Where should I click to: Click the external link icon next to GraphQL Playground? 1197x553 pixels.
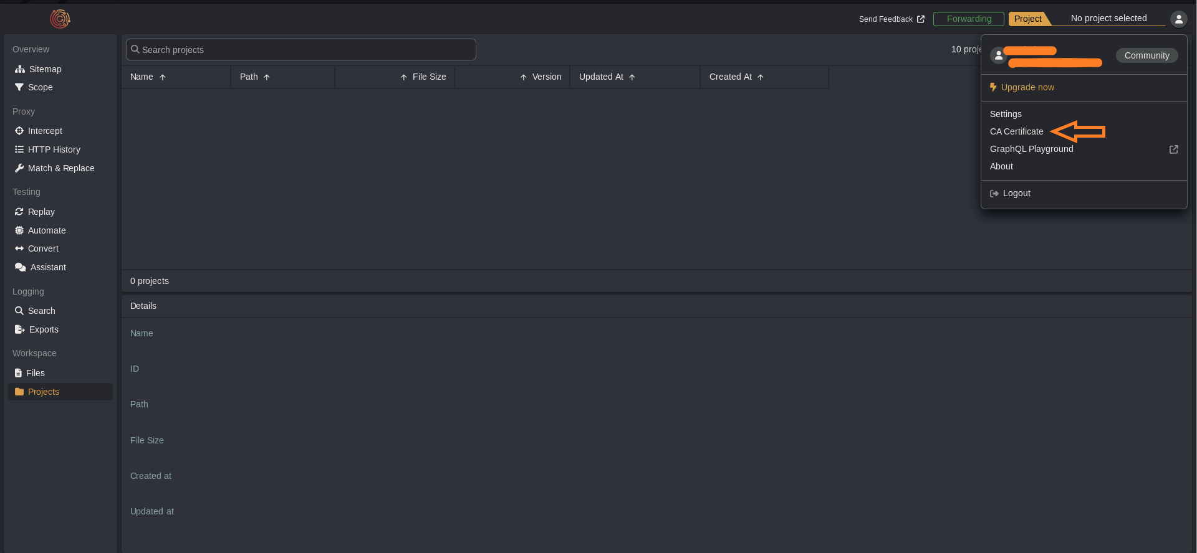pos(1174,149)
